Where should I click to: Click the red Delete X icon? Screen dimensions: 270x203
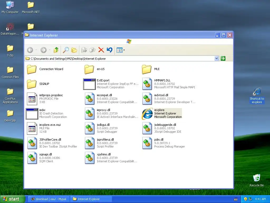coord(101,50)
